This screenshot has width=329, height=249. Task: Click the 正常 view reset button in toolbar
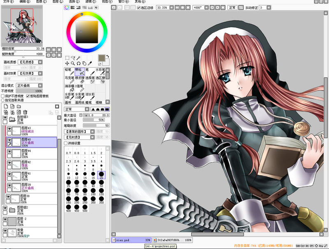coord(232,7)
